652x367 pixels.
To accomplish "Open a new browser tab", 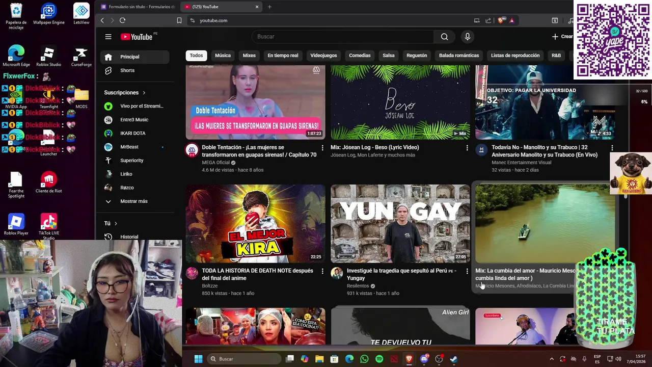I will 269,7.
